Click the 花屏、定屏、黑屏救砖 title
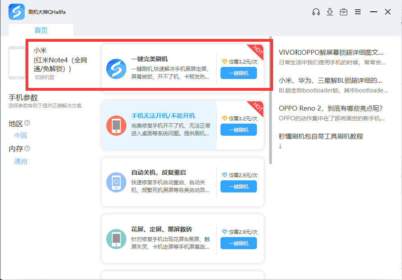The image size is (402, 280). click(162, 229)
